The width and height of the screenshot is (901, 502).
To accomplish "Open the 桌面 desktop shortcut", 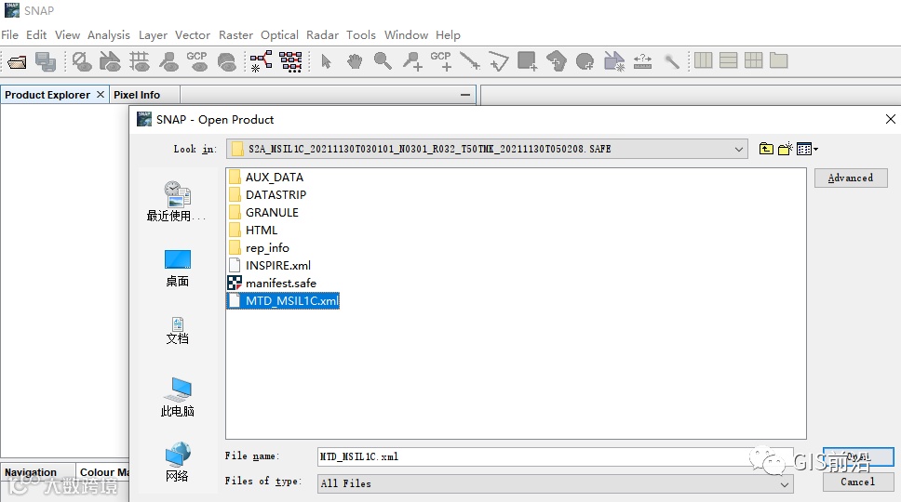I will [x=177, y=269].
